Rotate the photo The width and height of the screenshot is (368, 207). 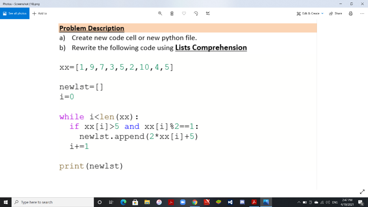click(196, 13)
